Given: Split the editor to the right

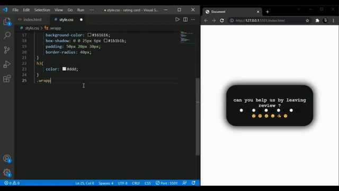Looking at the screenshot, I should [x=185, y=20].
